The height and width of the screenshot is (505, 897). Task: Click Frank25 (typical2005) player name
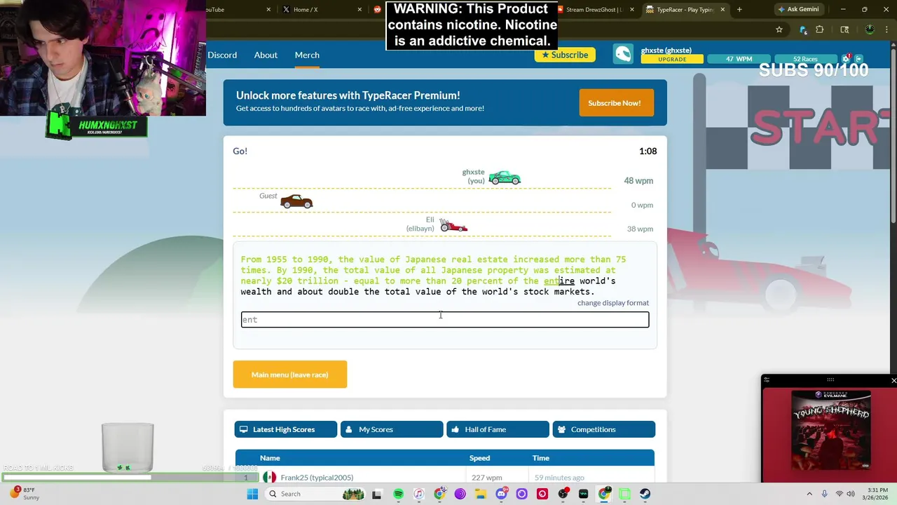tap(317, 478)
